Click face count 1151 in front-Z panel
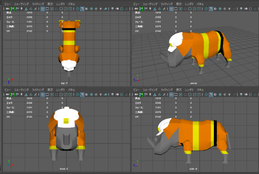This screenshot has height=174, width=259. pyautogui.click(x=29, y=108)
